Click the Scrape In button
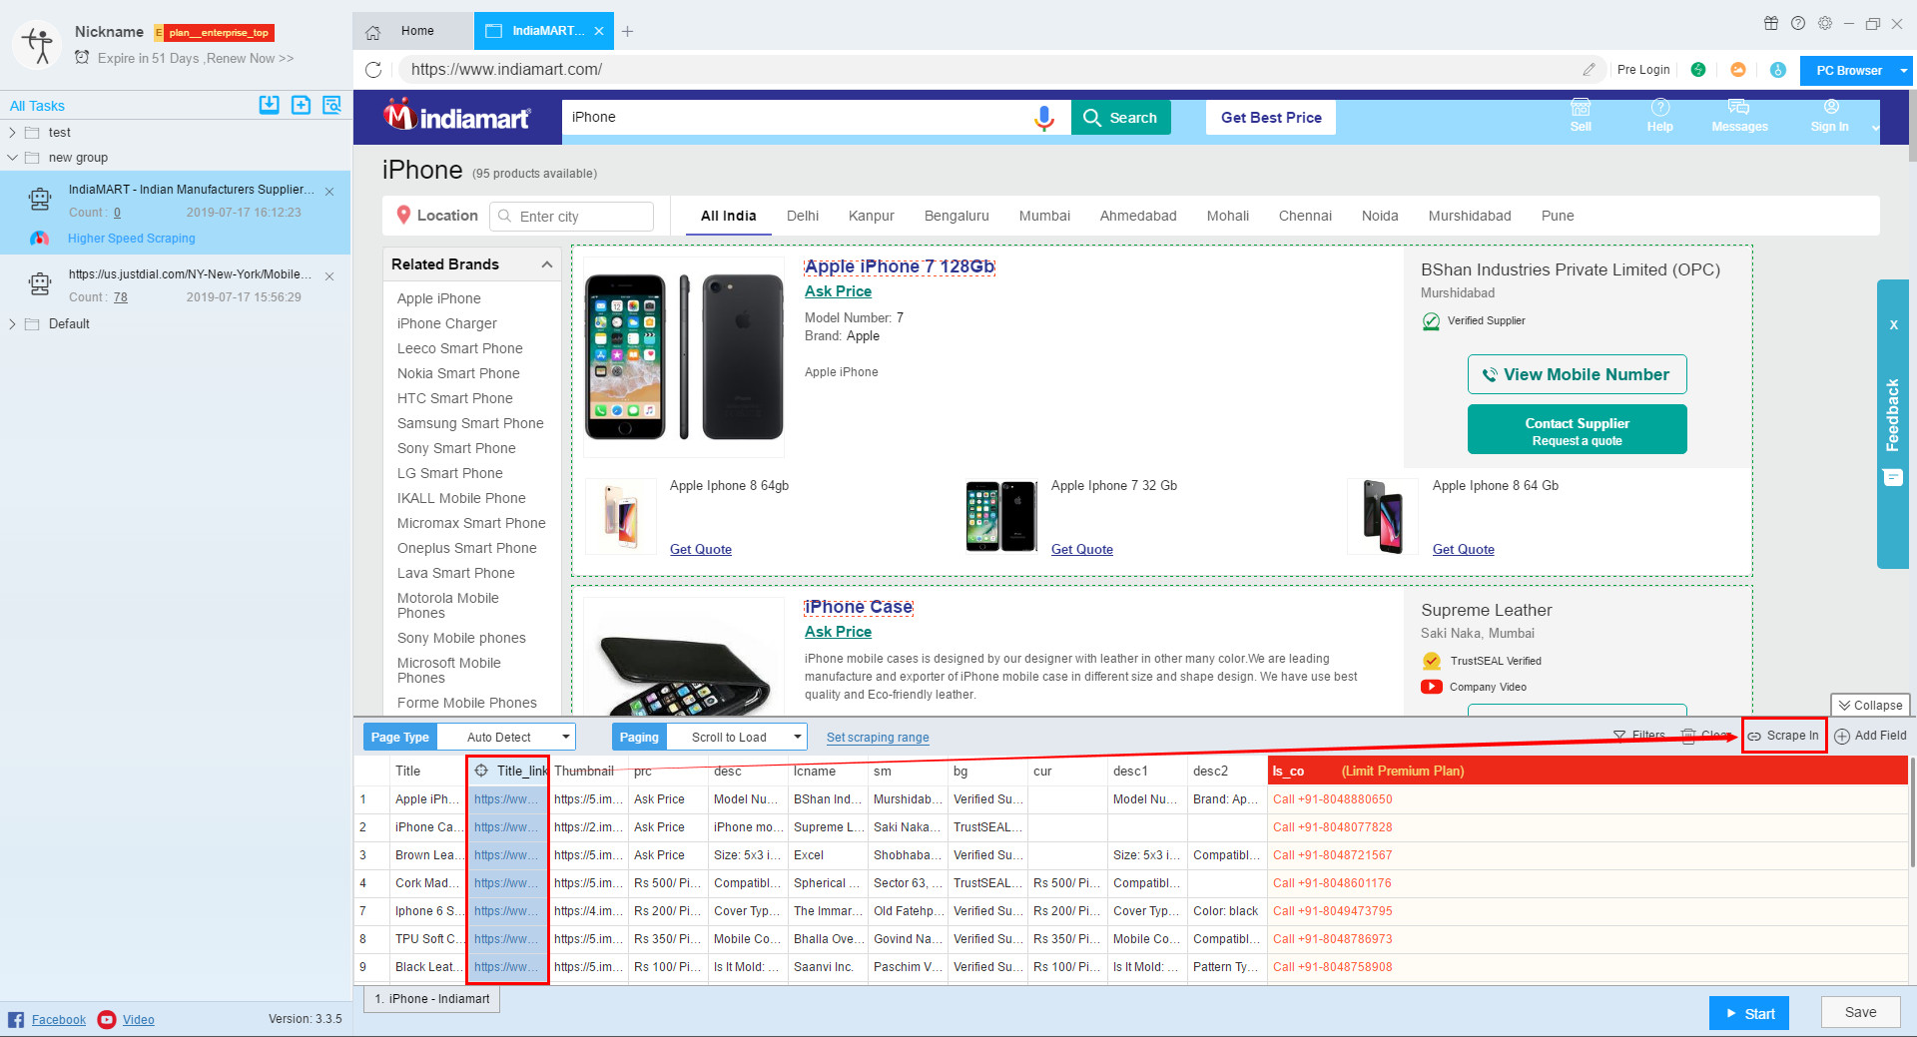 click(1784, 736)
